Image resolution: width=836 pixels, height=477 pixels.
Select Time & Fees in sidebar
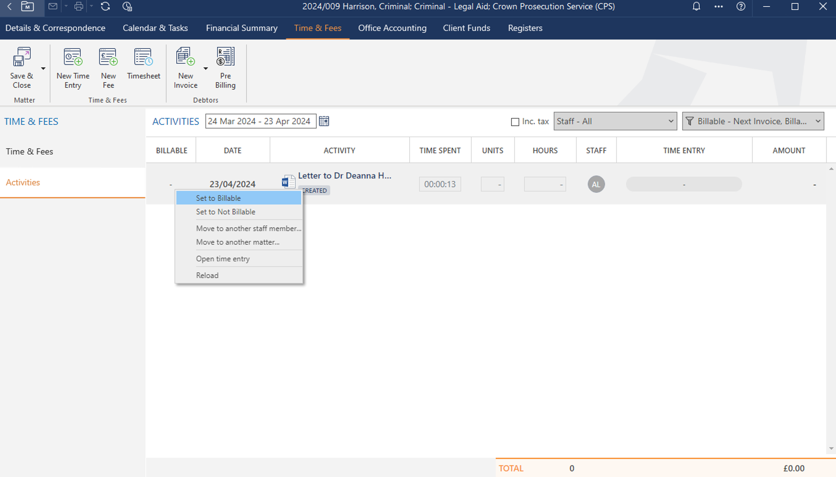pyautogui.click(x=30, y=152)
